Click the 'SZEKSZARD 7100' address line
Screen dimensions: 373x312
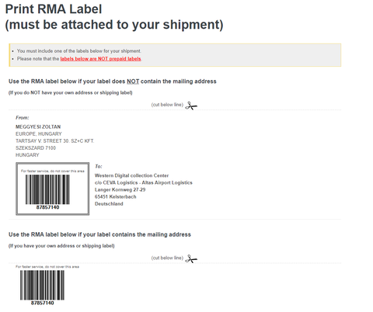(36, 148)
